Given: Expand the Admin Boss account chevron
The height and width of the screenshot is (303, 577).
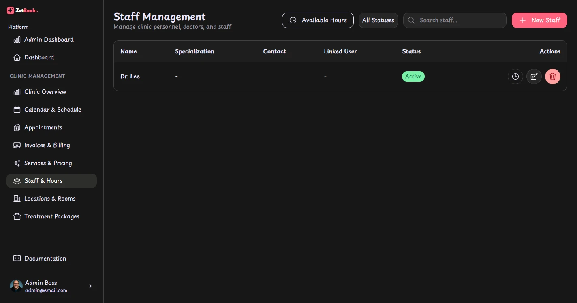Looking at the screenshot, I should tap(90, 286).
